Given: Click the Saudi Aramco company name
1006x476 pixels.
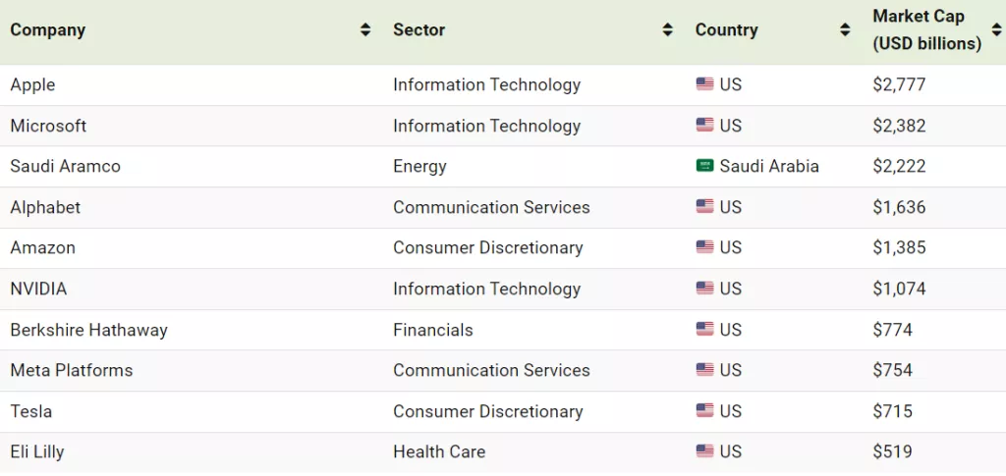Looking at the screenshot, I should pos(65,166).
